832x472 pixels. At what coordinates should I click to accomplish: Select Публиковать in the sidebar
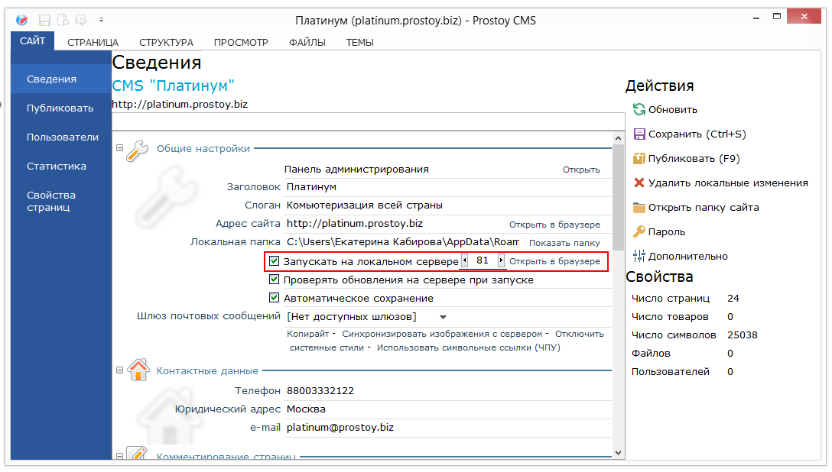(x=61, y=108)
